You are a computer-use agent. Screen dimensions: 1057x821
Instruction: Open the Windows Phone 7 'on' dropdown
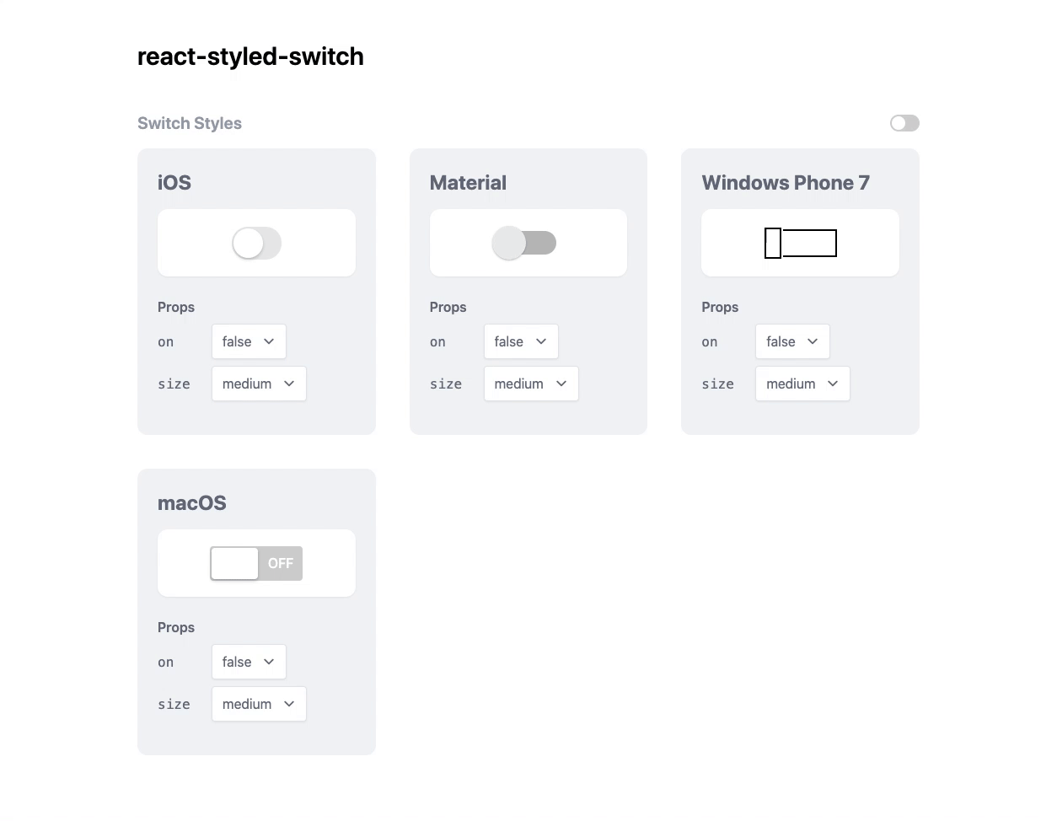pyautogui.click(x=792, y=341)
